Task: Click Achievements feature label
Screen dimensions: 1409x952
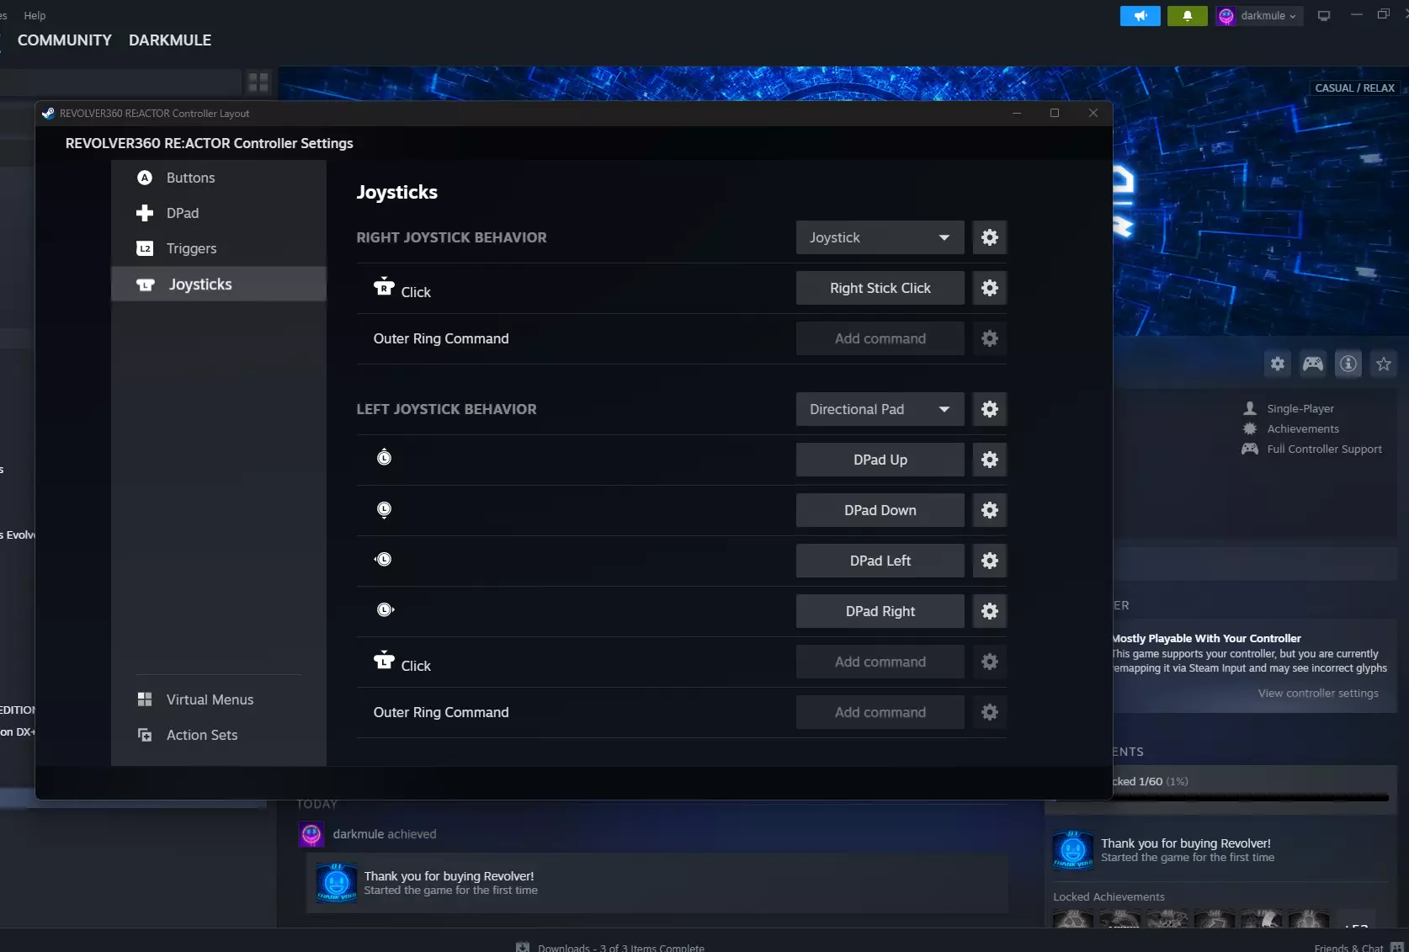Action: tap(1303, 429)
